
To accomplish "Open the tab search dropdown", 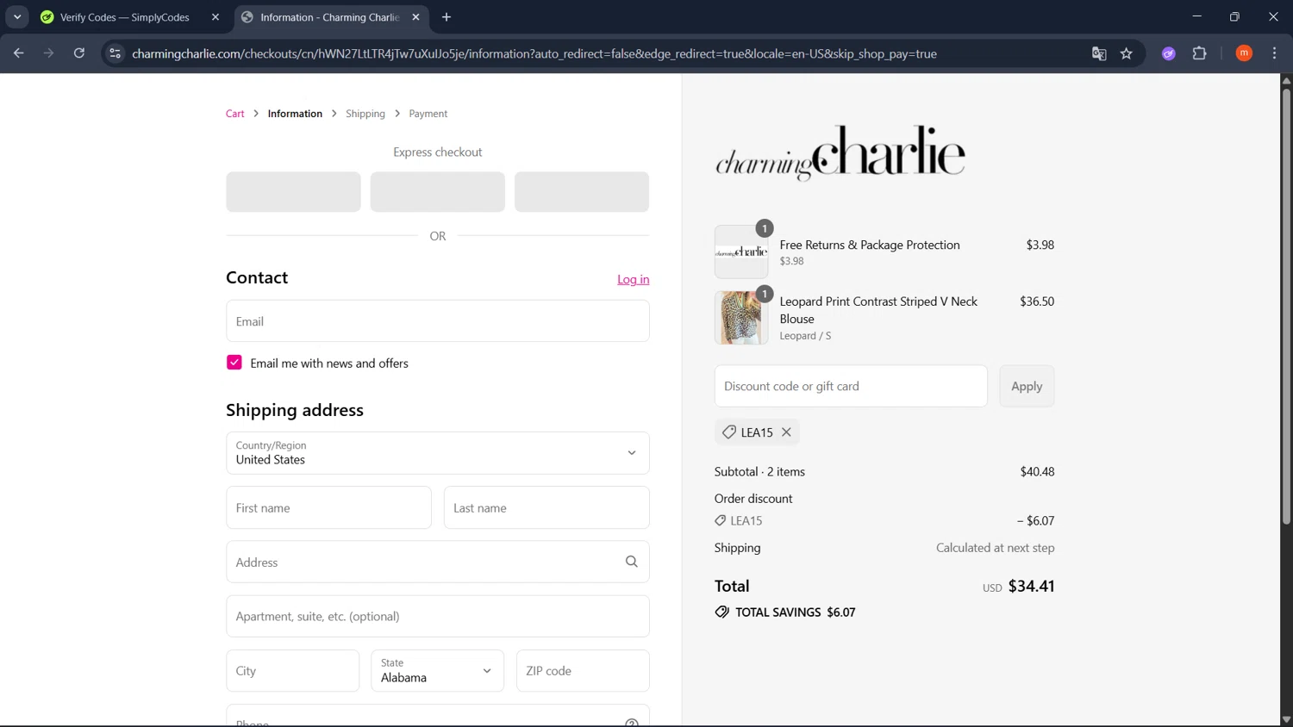I will (17, 17).
